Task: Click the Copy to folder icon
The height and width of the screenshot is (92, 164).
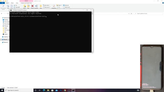Action: (x=28, y=6)
